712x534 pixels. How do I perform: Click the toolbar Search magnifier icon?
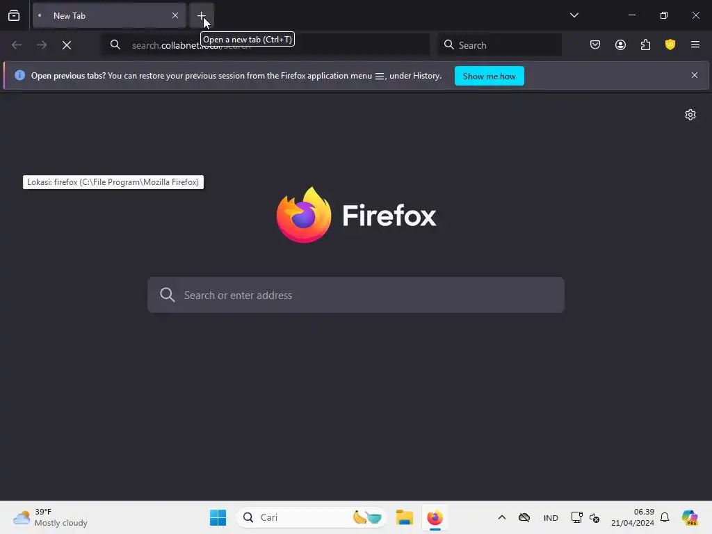pyautogui.click(x=448, y=44)
